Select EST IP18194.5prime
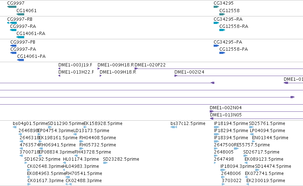 point(231,124)
